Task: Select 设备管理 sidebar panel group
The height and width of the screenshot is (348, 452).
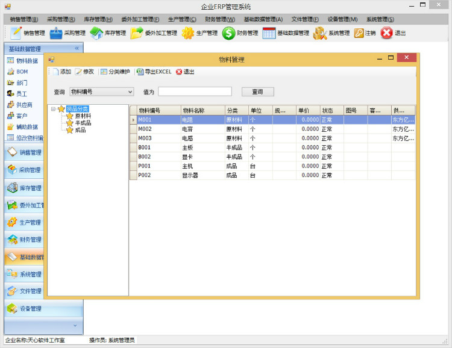Action: coord(43,308)
